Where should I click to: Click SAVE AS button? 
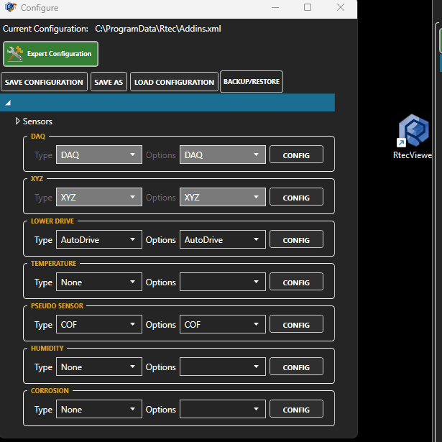(109, 82)
